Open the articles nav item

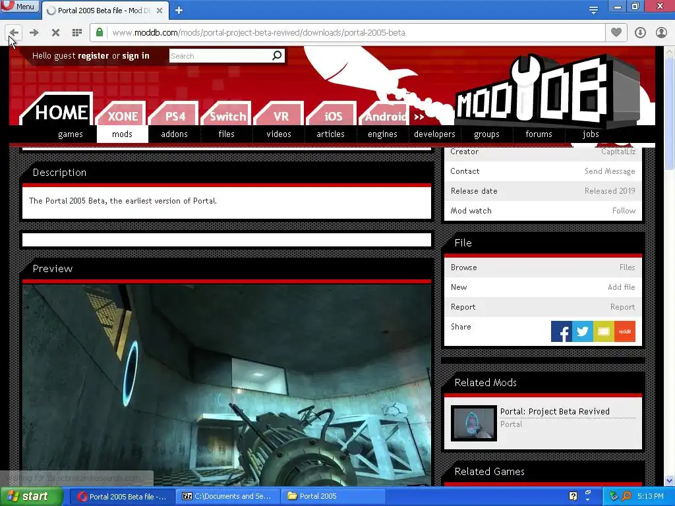click(x=331, y=134)
